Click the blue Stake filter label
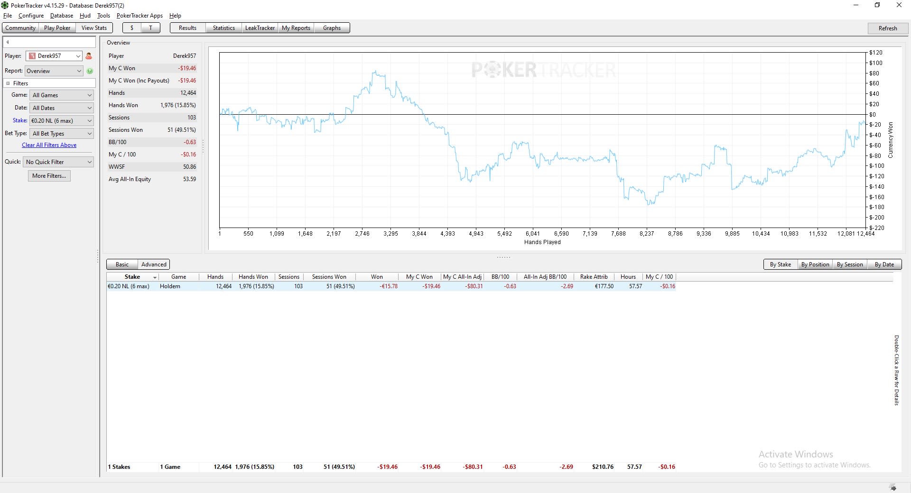Viewport: 911px width, 493px height. [20, 120]
